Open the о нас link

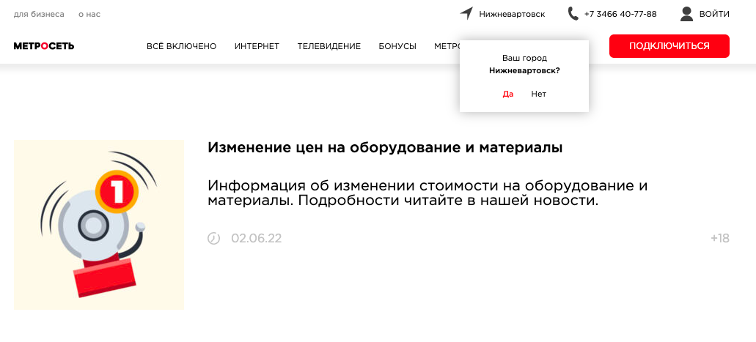click(89, 14)
